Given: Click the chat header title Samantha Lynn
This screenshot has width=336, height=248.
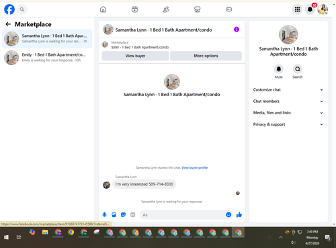Looking at the screenshot, I should pyautogui.click(x=163, y=30).
